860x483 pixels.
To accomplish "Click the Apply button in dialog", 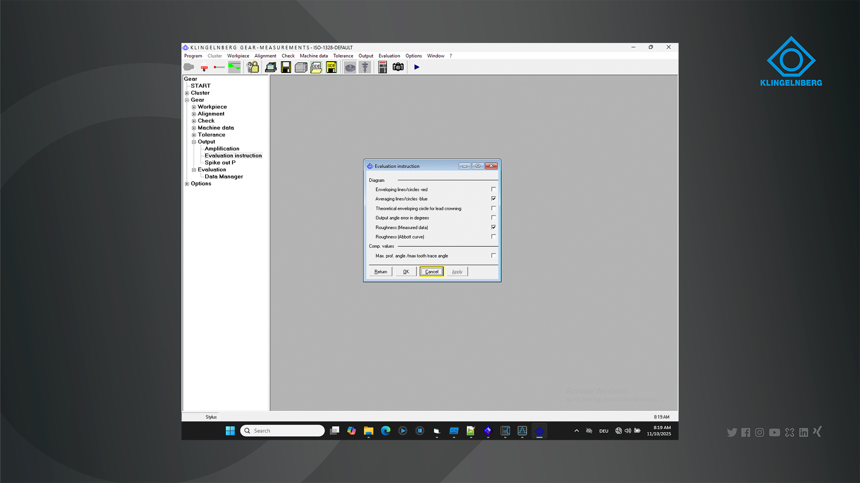I will pos(457,271).
